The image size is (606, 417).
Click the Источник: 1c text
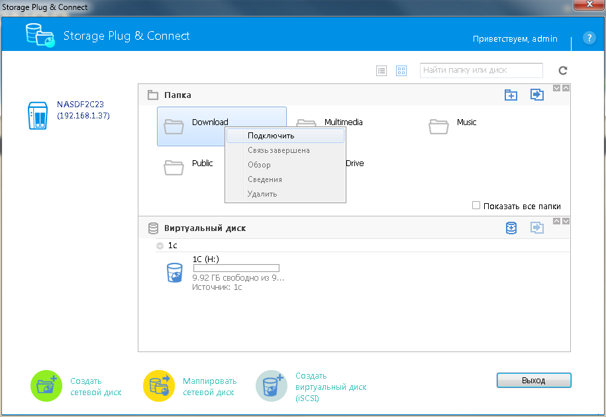(x=217, y=287)
